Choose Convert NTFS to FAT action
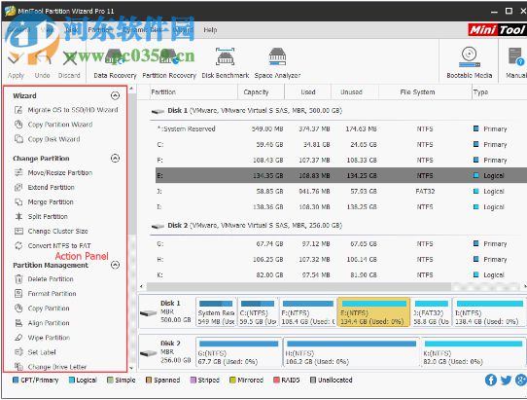 pyautogui.click(x=59, y=245)
